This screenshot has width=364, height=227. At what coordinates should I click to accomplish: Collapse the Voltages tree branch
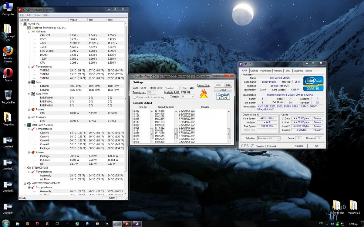click(x=29, y=31)
